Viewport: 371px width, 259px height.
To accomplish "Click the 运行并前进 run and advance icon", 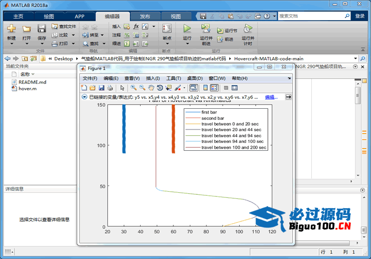I will [x=206, y=28].
